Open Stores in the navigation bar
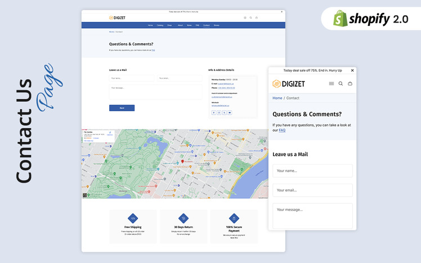This screenshot has width=421, height=263. [216, 25]
